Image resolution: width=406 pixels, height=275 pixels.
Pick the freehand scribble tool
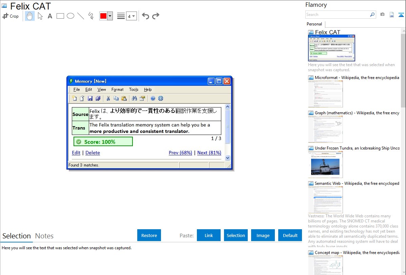coord(90,16)
